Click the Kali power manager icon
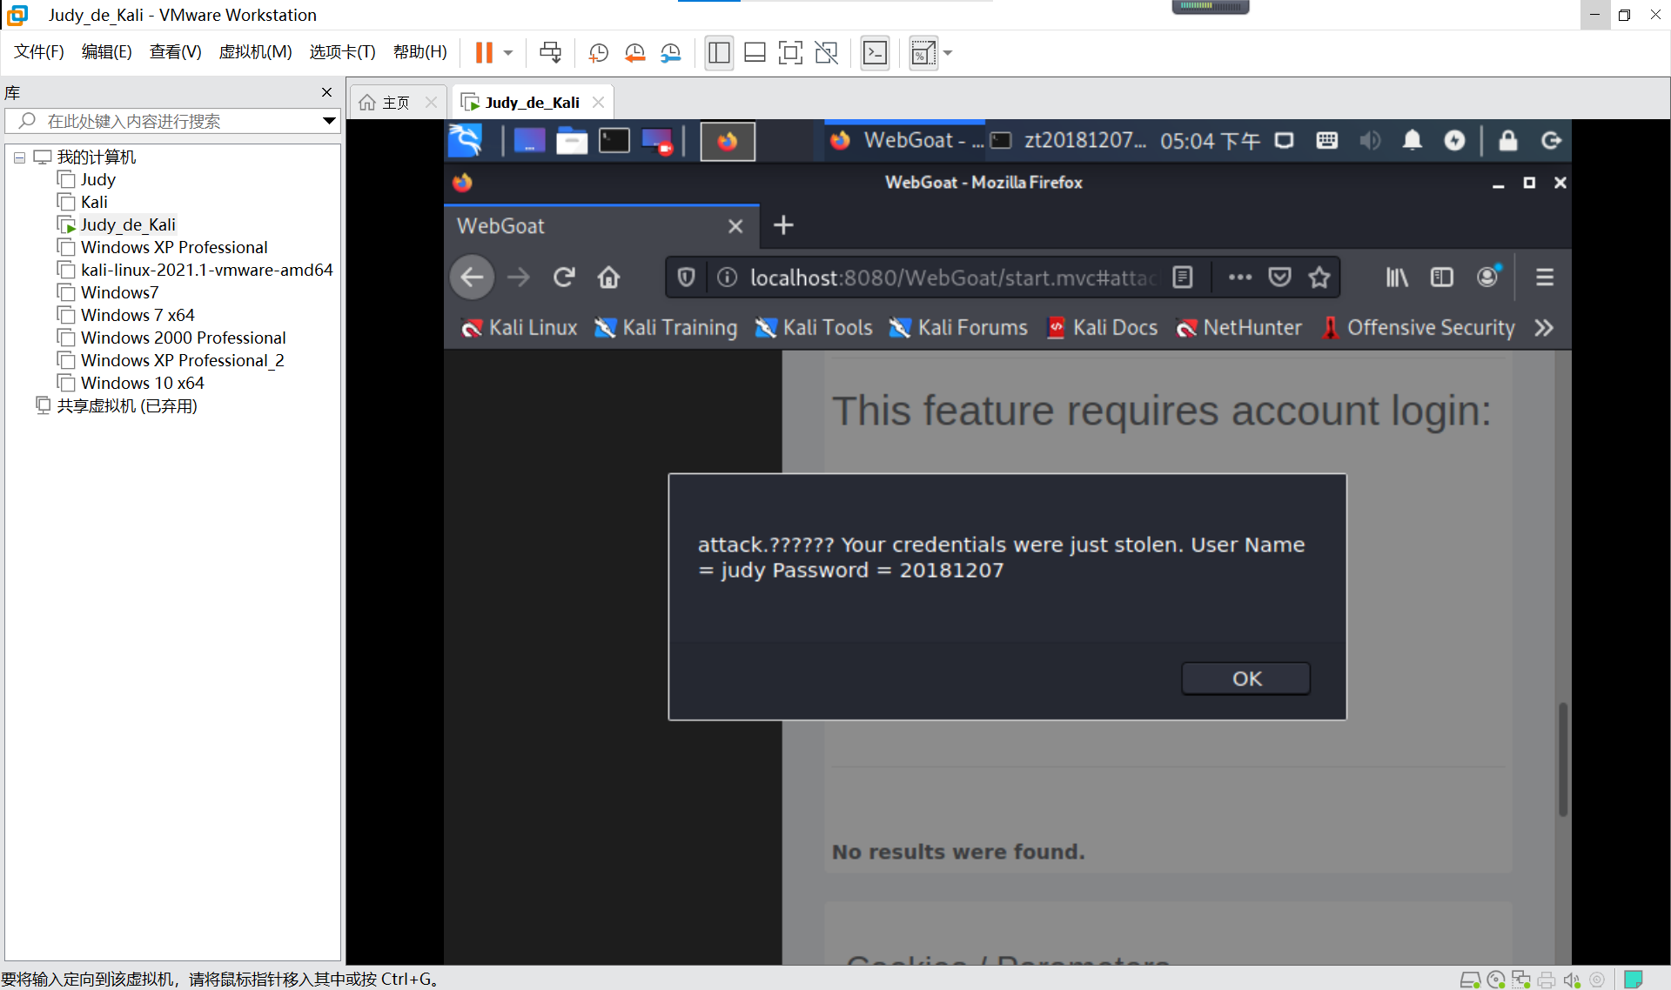 pos(1454,140)
